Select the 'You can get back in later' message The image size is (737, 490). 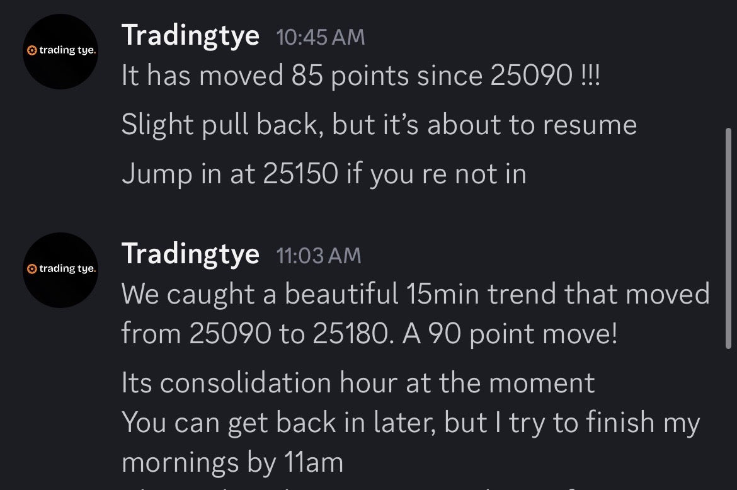point(409,422)
